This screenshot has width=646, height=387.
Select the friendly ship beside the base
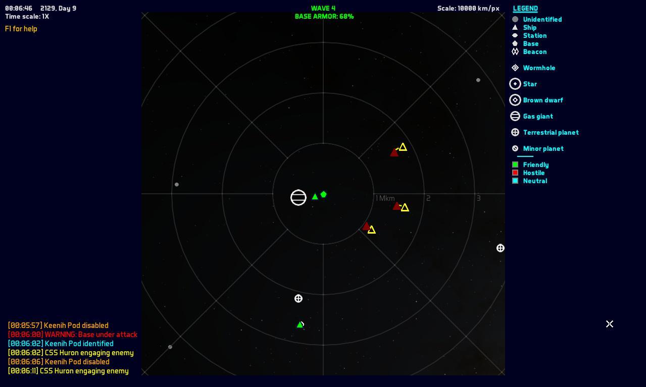(315, 196)
